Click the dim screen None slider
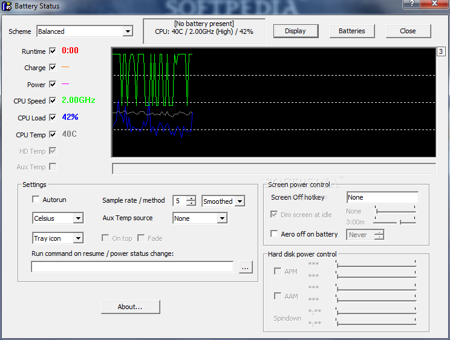Image resolution: width=450 pixels, height=340 pixels. coord(395,211)
